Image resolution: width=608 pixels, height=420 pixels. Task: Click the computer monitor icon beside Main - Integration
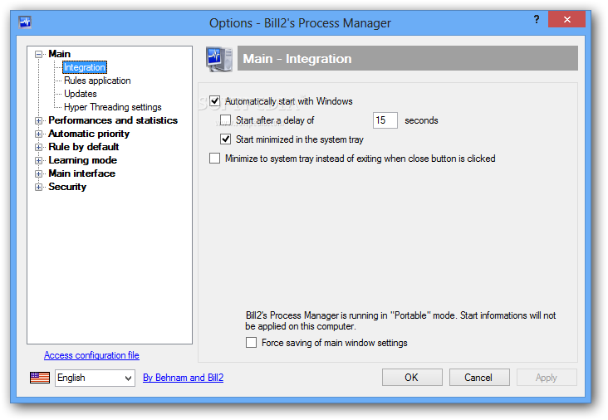pos(219,59)
